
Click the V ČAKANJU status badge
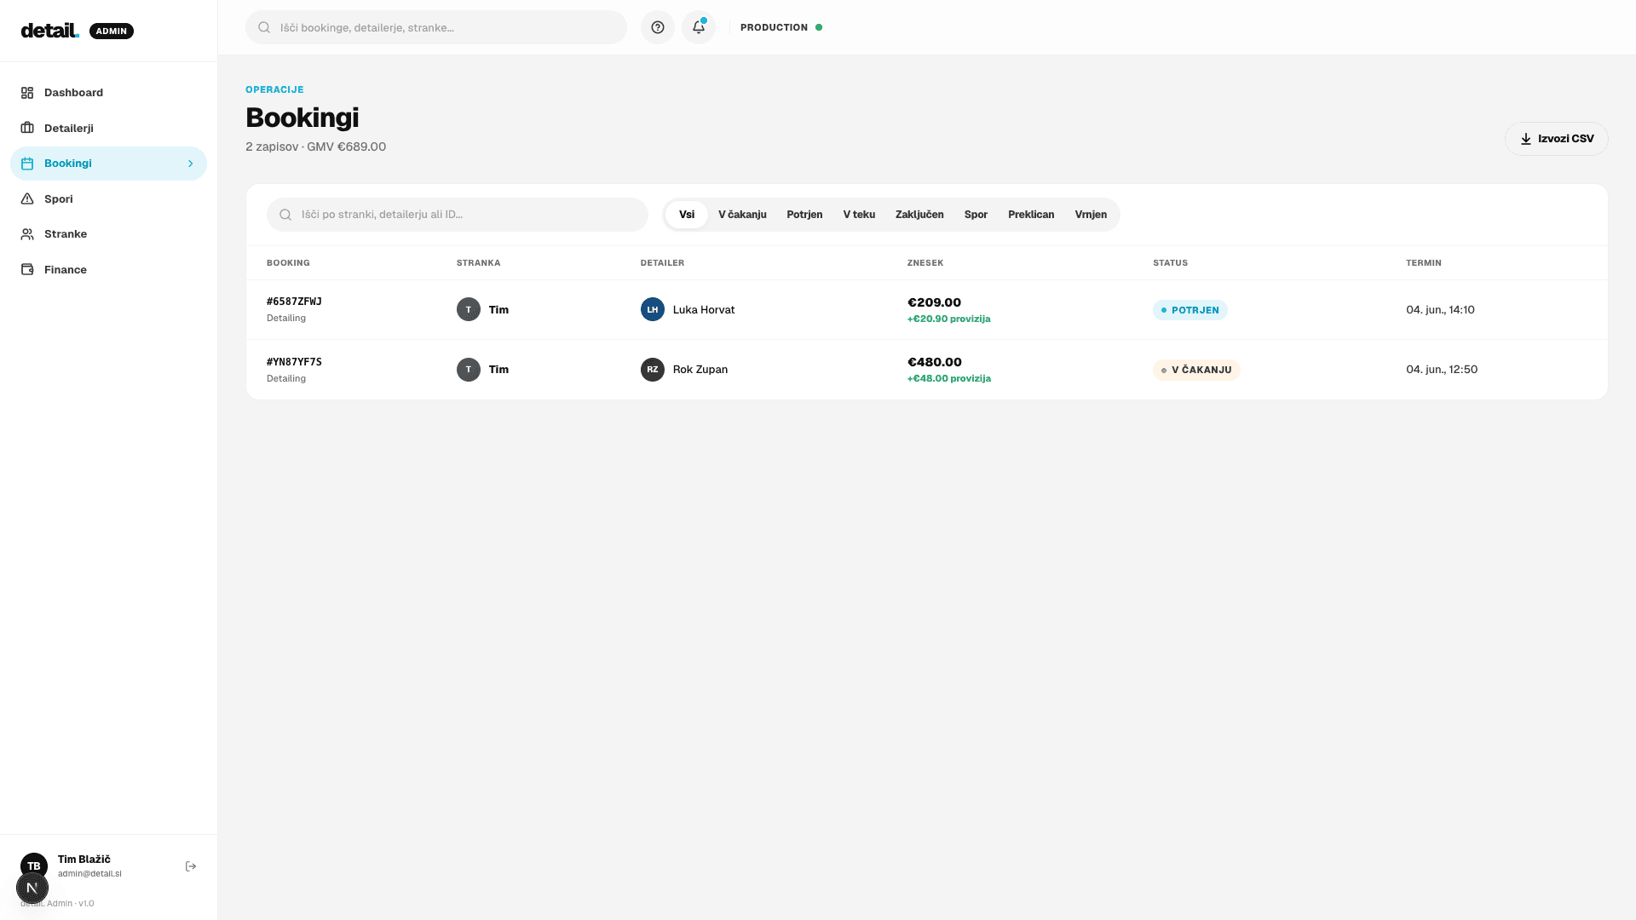1196,370
